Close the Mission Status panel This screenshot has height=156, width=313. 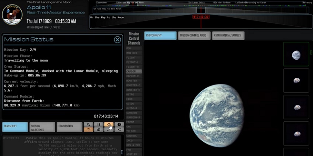pos(117,40)
